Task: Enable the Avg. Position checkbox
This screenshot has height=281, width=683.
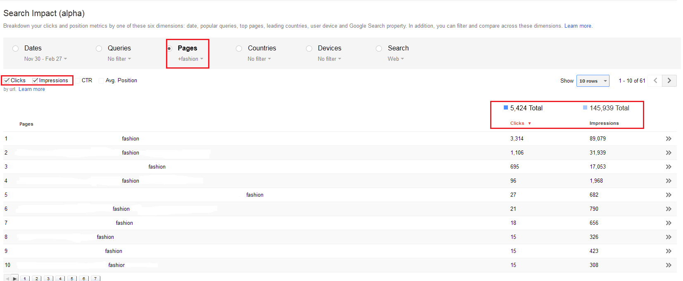Action: (x=102, y=81)
